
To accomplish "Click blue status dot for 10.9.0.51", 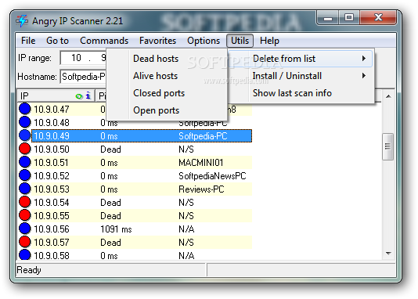I will pyautogui.click(x=25, y=162).
